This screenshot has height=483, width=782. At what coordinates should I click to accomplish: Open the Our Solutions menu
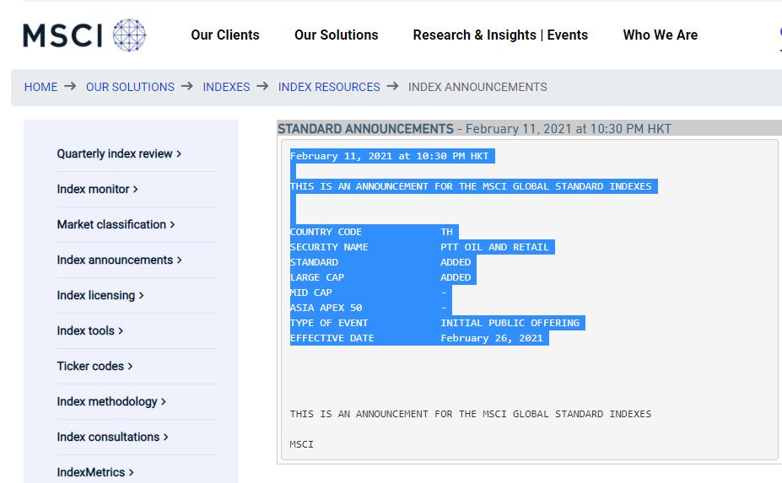336,35
